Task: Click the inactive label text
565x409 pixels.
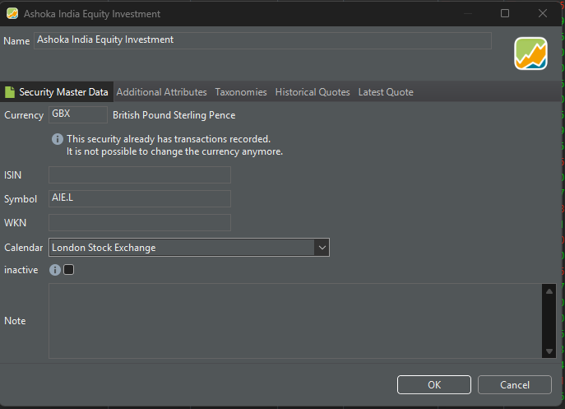Action: (21, 270)
